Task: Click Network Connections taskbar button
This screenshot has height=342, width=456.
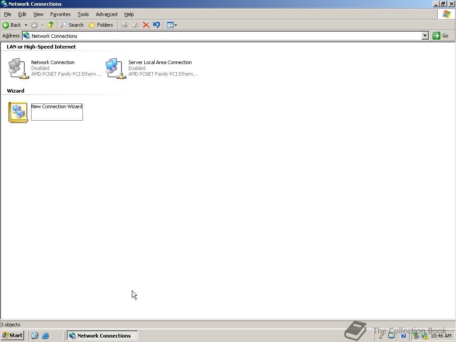Action: pos(102,335)
